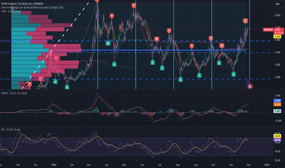Viewport: 285px width, 168px height.
Task: Click the 1.000 MACD axis tick
Action: [277, 96]
